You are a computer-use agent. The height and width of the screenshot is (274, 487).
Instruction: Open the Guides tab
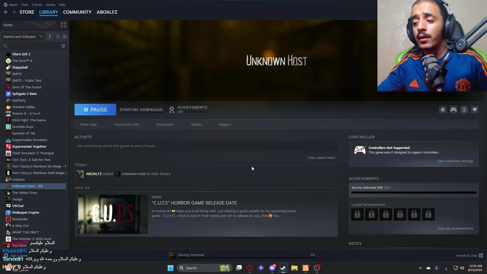pos(196,124)
